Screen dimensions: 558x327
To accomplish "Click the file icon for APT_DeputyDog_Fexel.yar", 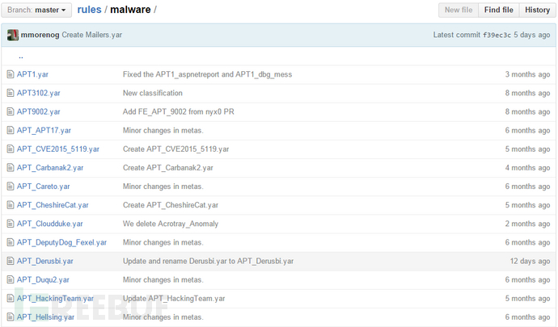I will click(x=11, y=242).
